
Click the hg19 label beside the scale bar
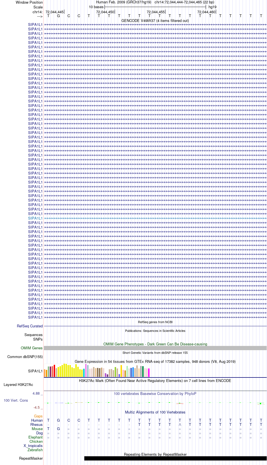[x=212, y=7]
